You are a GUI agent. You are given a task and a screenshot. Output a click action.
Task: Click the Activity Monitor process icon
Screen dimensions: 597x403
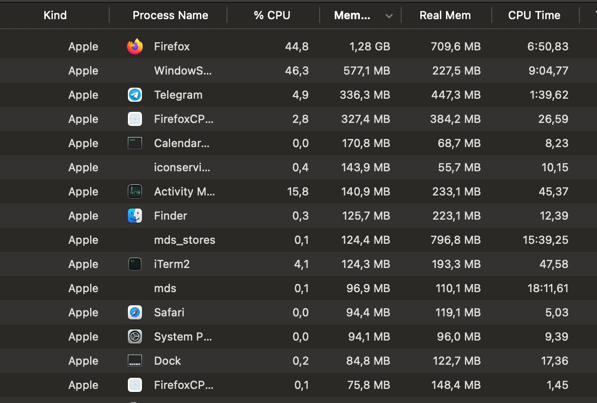tap(135, 191)
